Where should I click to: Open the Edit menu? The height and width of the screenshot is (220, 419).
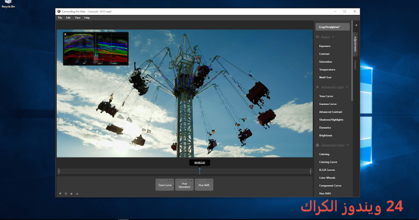tap(68, 18)
